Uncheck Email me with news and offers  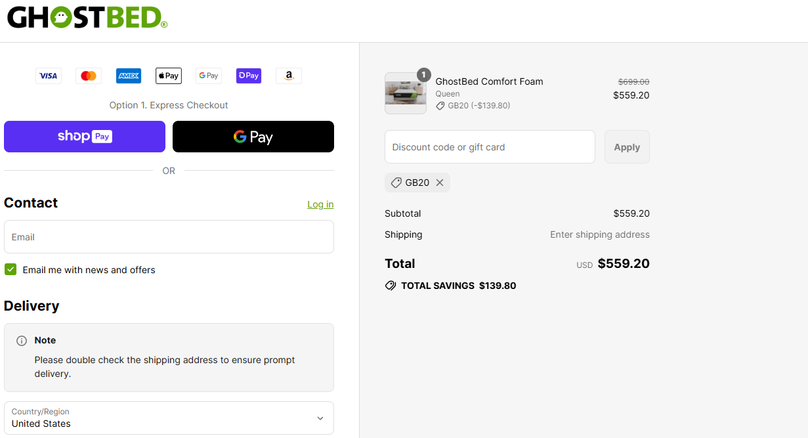pyautogui.click(x=11, y=269)
